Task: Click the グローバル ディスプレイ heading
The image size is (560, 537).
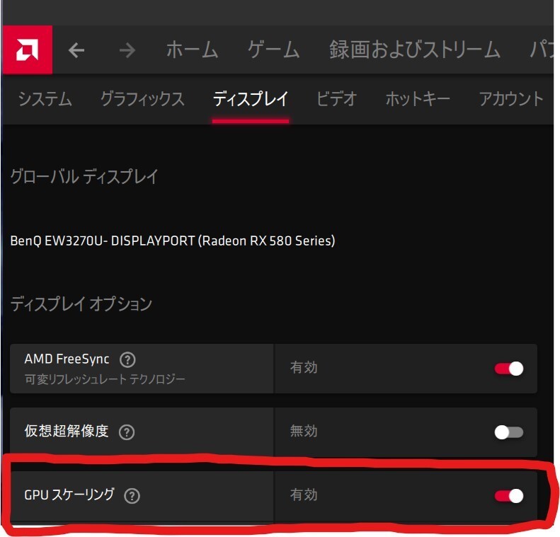Action: [x=84, y=176]
